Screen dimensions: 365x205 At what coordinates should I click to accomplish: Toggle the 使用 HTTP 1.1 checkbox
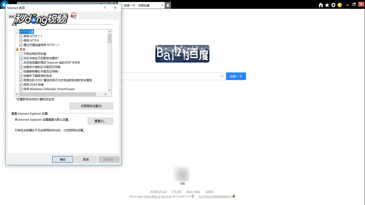21,36
